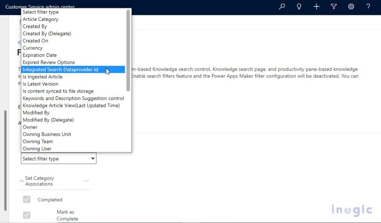Click the ellipsis beside Set Category Associations
Viewport: 381px width, 223px height.
tap(86, 181)
